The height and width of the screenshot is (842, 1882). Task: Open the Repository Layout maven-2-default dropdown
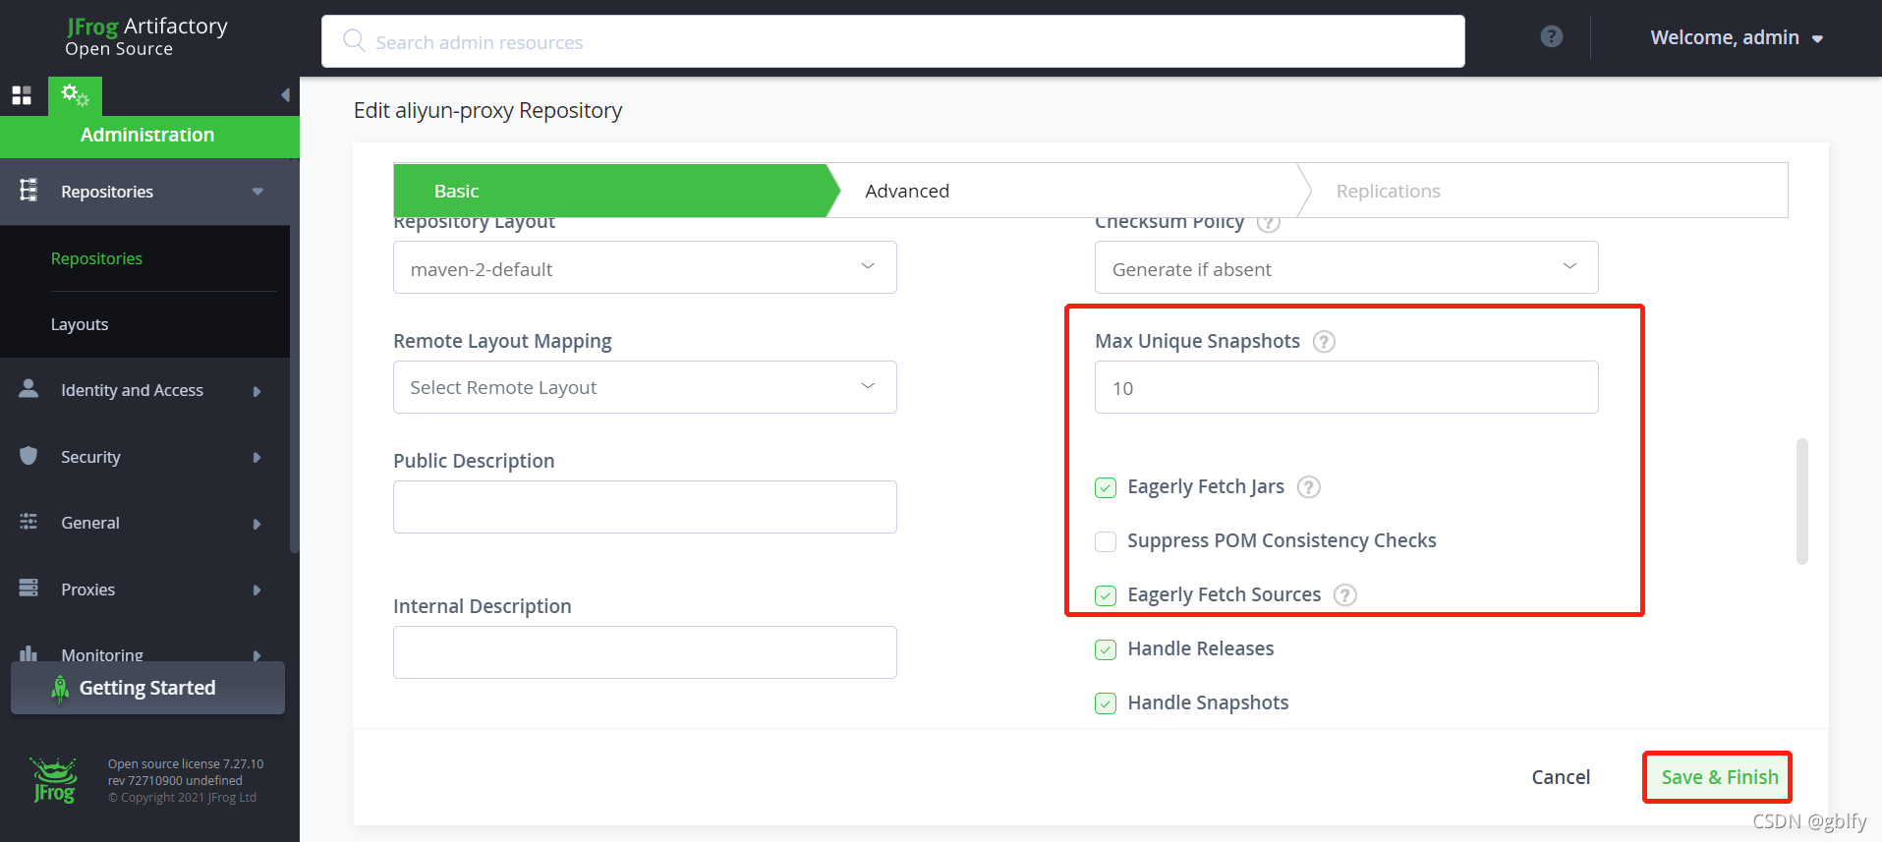click(645, 267)
